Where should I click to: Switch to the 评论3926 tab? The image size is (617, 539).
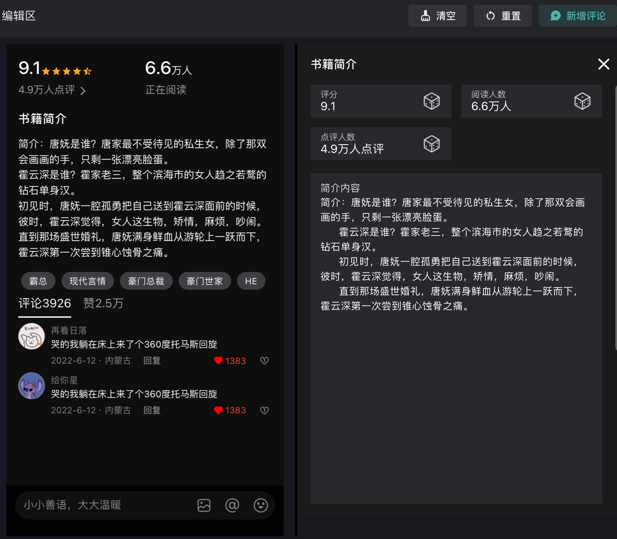tap(45, 304)
